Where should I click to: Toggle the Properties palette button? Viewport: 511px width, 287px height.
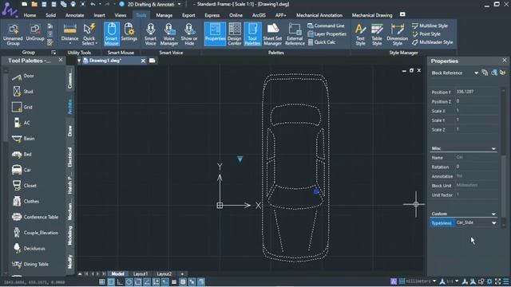[x=215, y=33]
